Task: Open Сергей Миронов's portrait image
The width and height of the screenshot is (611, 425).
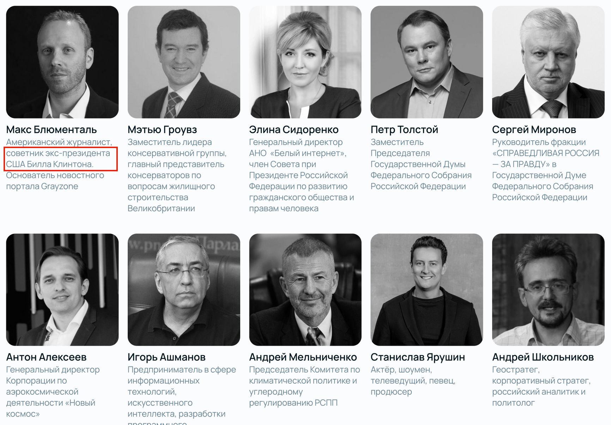Action: point(548,62)
